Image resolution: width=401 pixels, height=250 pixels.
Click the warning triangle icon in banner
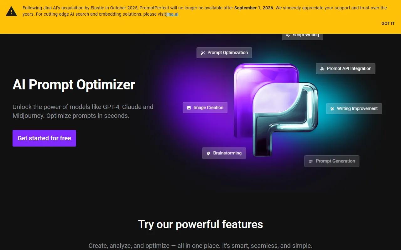coord(11,12)
